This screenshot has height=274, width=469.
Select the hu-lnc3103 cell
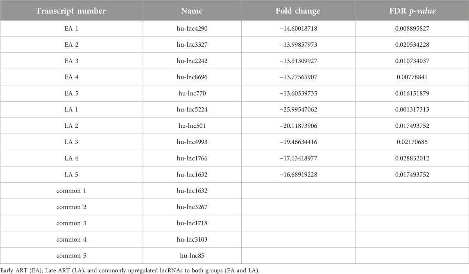coord(192,239)
